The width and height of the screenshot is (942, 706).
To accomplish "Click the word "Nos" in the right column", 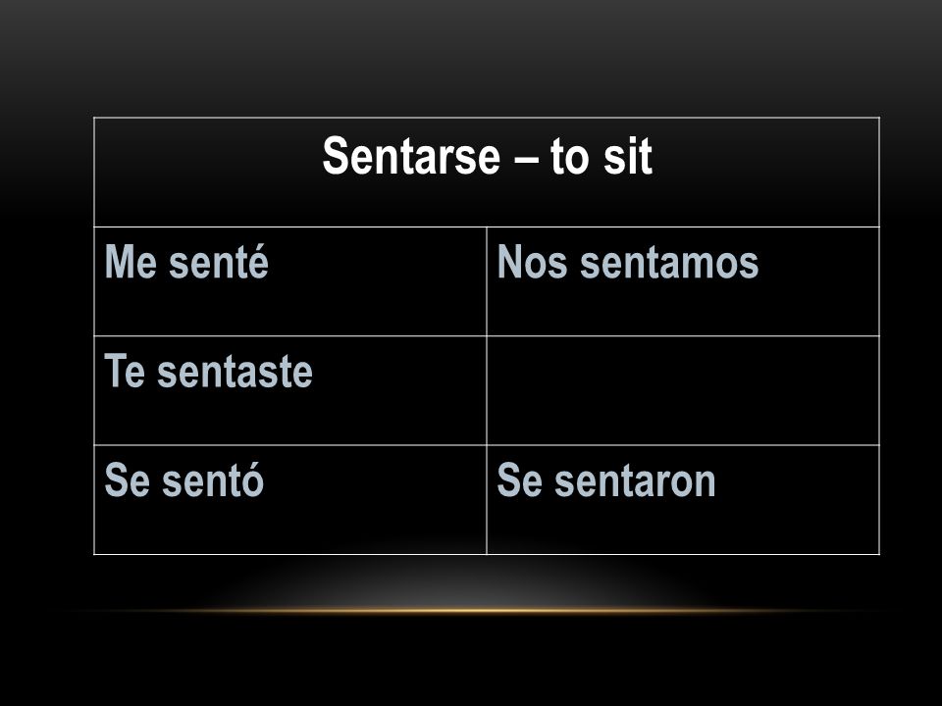I will (x=532, y=263).
